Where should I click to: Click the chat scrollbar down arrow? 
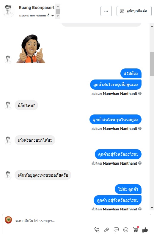152,208
